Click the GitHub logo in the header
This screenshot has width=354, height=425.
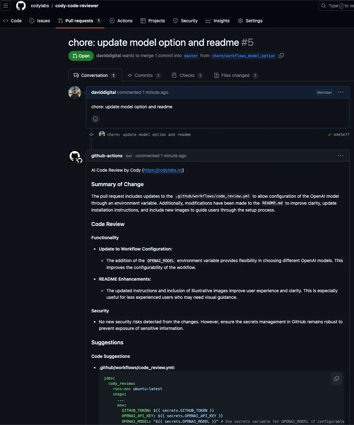coord(21,6)
